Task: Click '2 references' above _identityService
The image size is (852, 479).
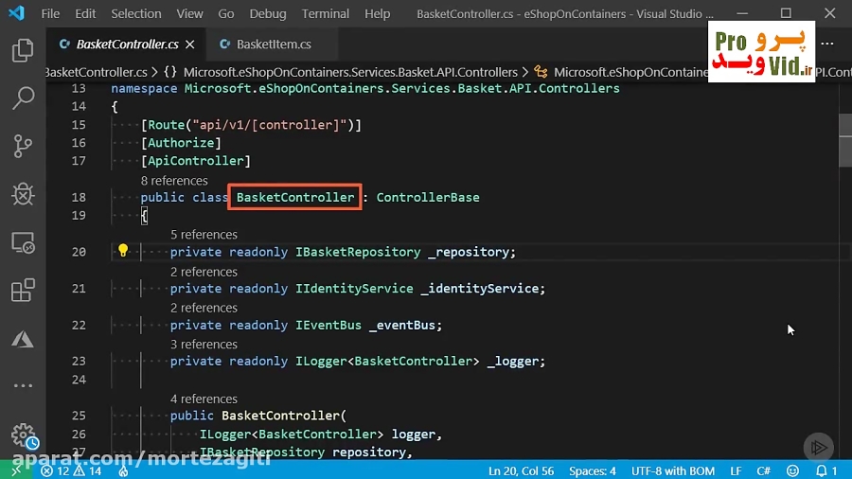Action: [x=204, y=272]
